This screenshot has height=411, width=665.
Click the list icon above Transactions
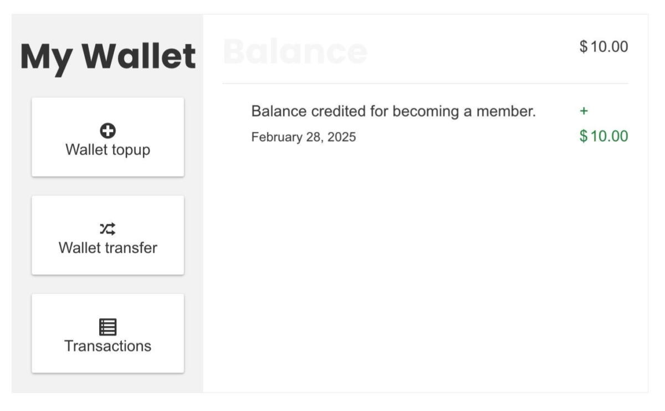coord(108,327)
